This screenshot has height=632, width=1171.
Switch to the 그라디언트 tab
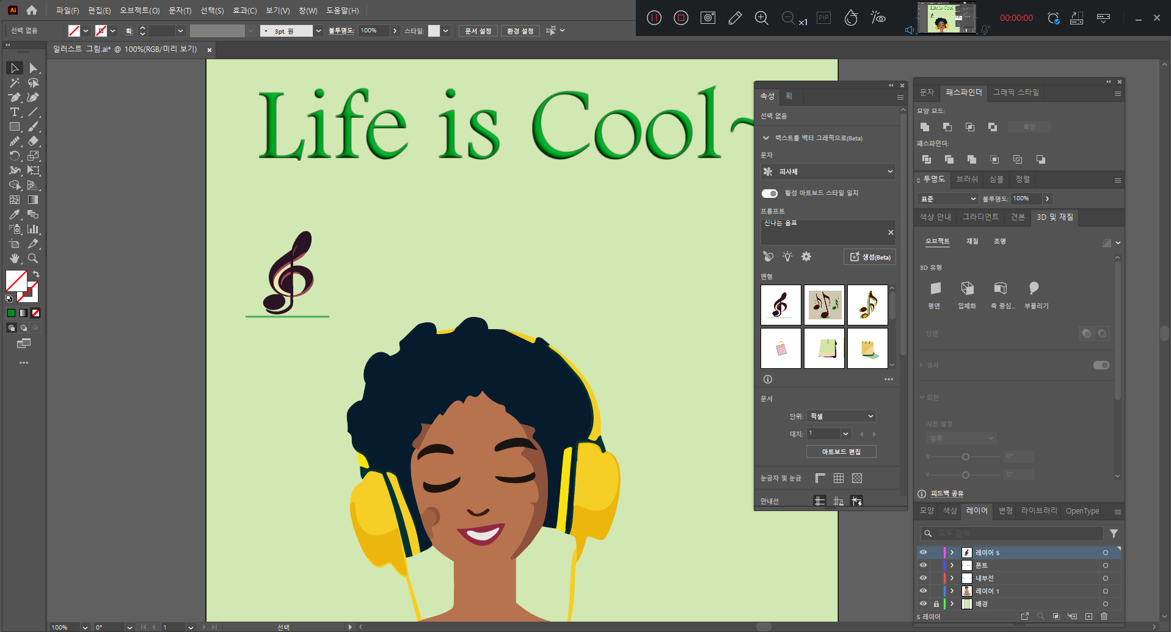[980, 217]
